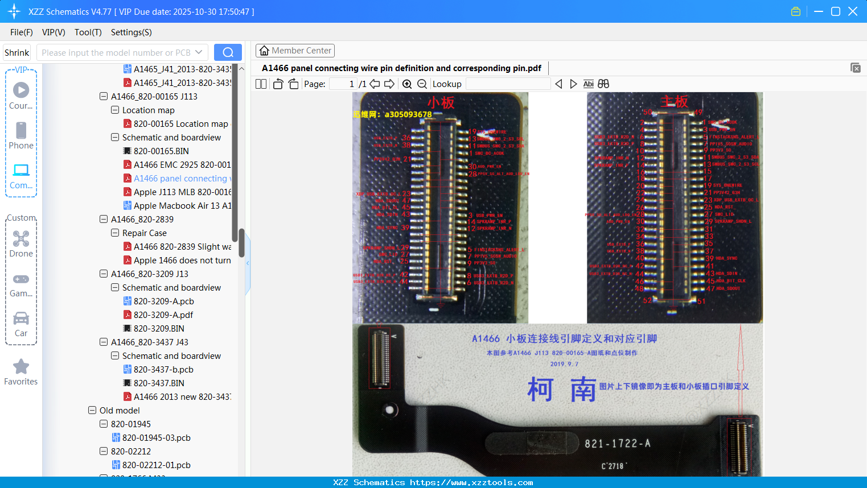Open 820-3209.BIN file
The width and height of the screenshot is (867, 488).
[x=154, y=329]
